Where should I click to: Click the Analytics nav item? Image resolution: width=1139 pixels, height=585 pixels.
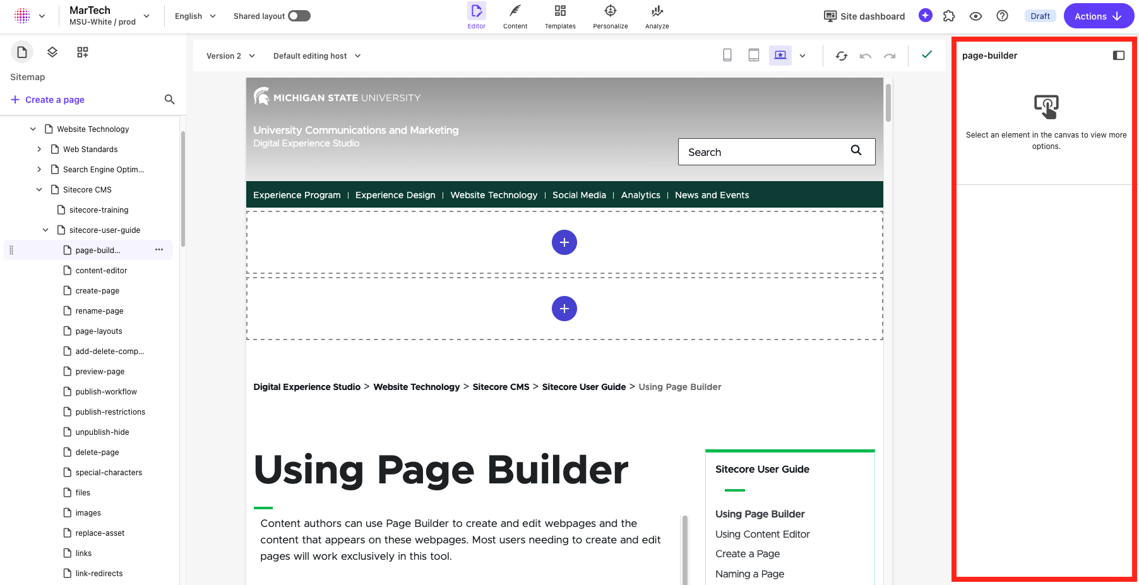click(640, 195)
